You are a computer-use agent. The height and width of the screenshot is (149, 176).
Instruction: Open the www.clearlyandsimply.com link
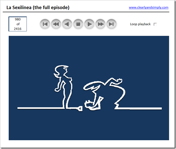[x=149, y=7]
